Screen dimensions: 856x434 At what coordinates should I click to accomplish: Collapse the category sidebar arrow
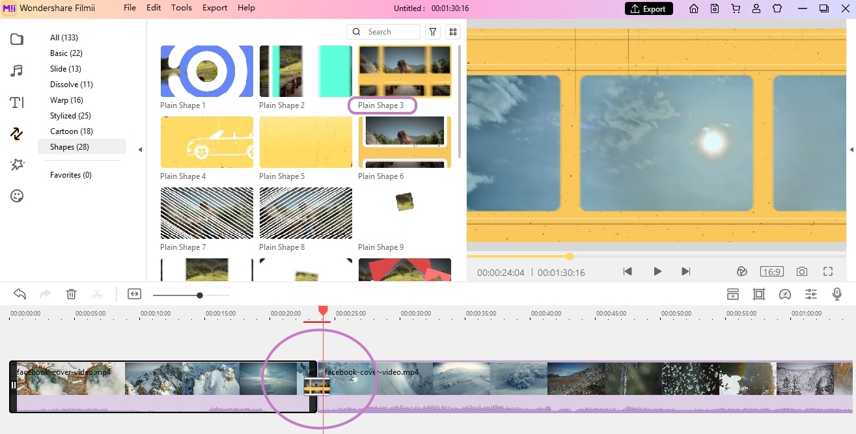click(x=140, y=150)
